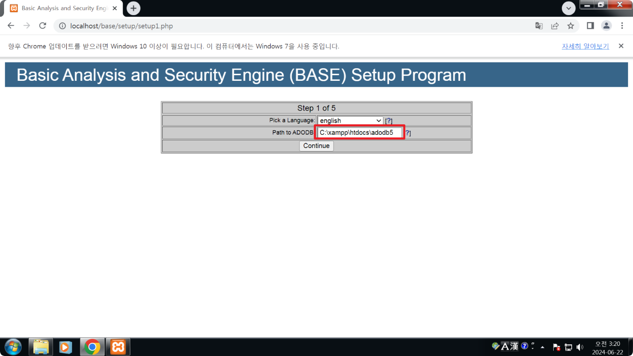Open XAMPP control panel from taskbar

(118, 347)
